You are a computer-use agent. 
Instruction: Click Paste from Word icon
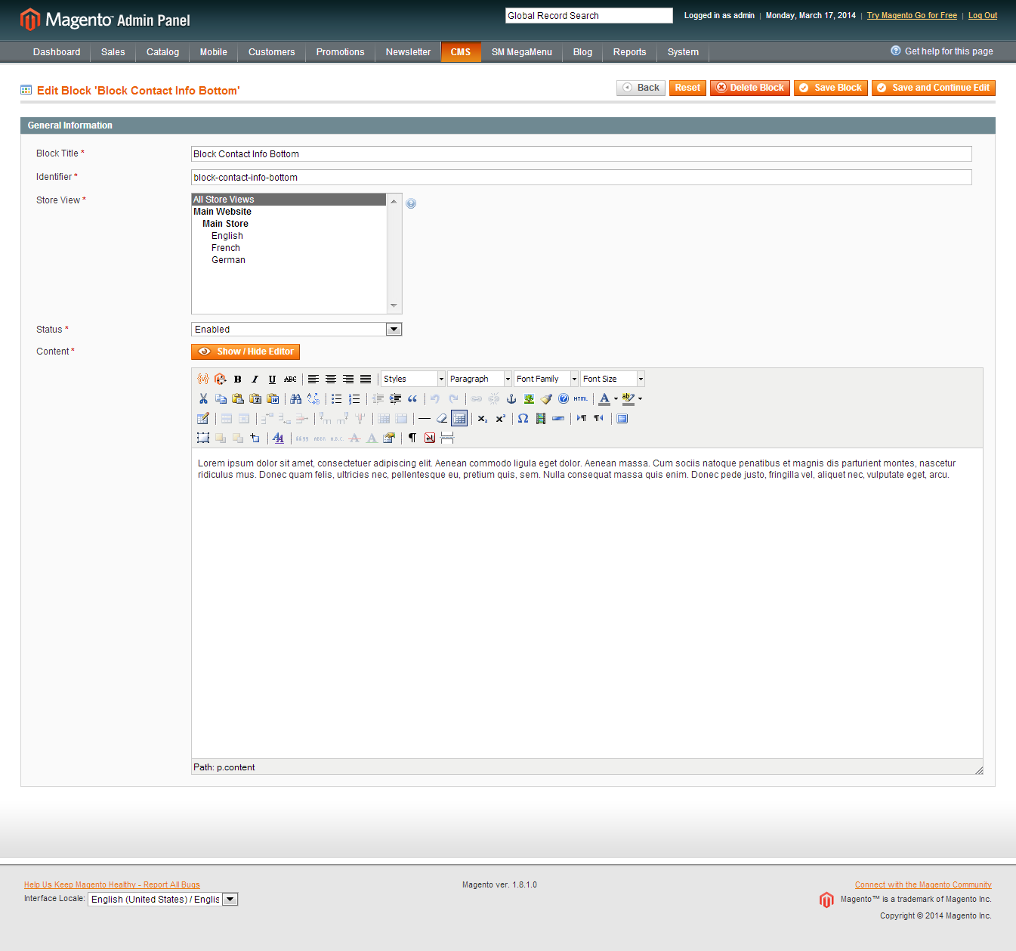pyautogui.click(x=273, y=398)
